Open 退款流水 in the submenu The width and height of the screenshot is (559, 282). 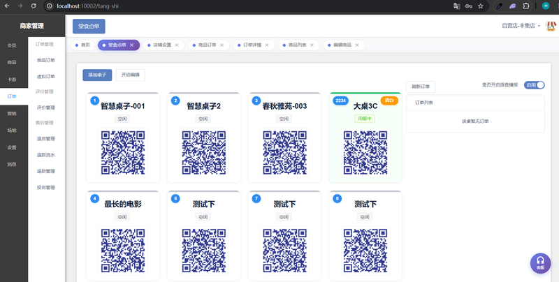(x=46, y=155)
